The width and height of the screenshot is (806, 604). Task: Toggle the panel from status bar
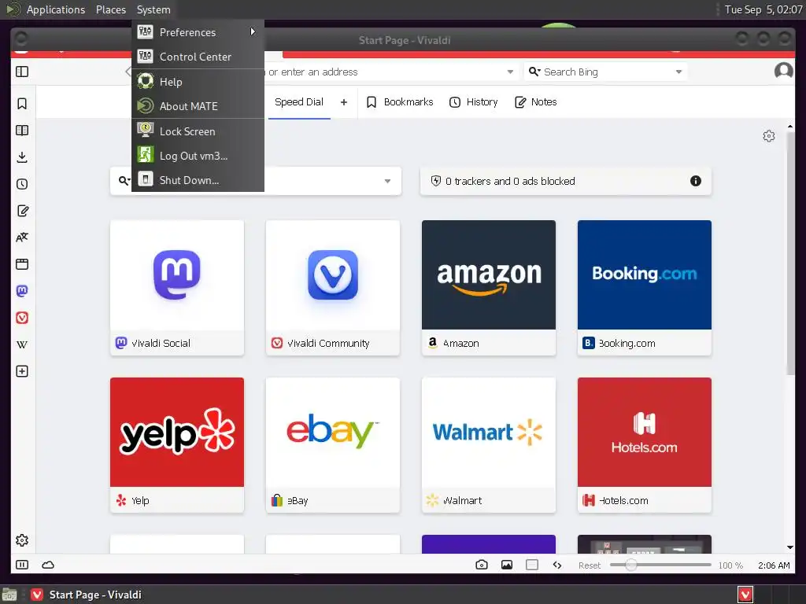(x=22, y=565)
